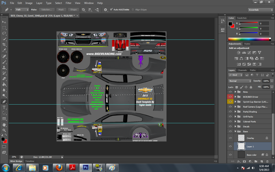Create a new layer
This screenshot has width=275, height=172.
pos(262,161)
